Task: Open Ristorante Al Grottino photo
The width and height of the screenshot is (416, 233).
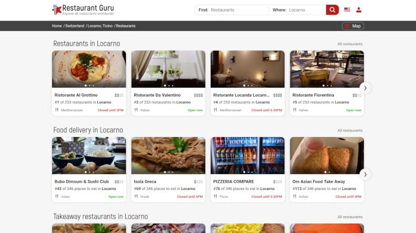Action: pos(89,69)
